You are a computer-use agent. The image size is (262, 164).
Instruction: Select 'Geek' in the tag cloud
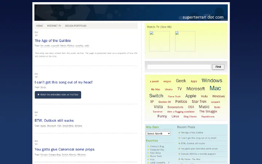pos(181,81)
